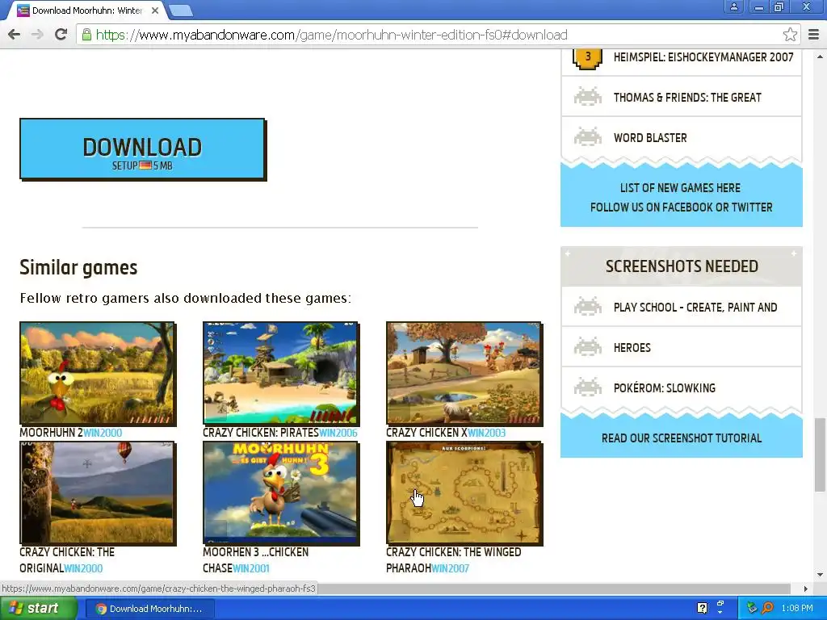Click the browser forward arrow
Screen dimensions: 827x620
(x=37, y=35)
